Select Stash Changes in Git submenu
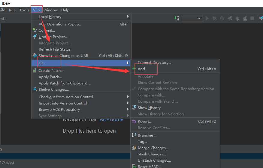The width and height of the screenshot is (263, 168). tap(152, 154)
